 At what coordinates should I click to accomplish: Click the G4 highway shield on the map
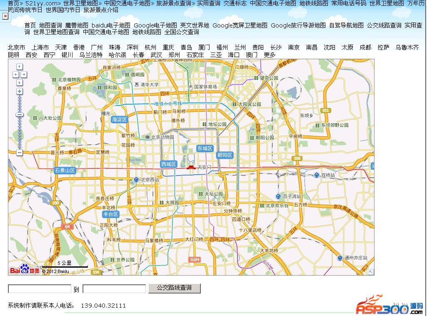(67, 227)
